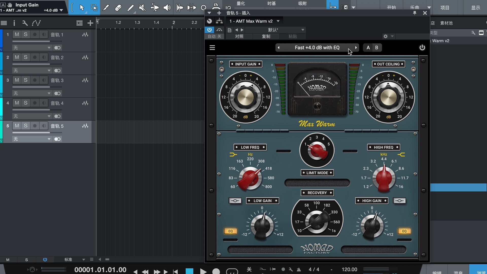
Task: Select the Bend tool
Action: pyautogui.click(x=154, y=8)
